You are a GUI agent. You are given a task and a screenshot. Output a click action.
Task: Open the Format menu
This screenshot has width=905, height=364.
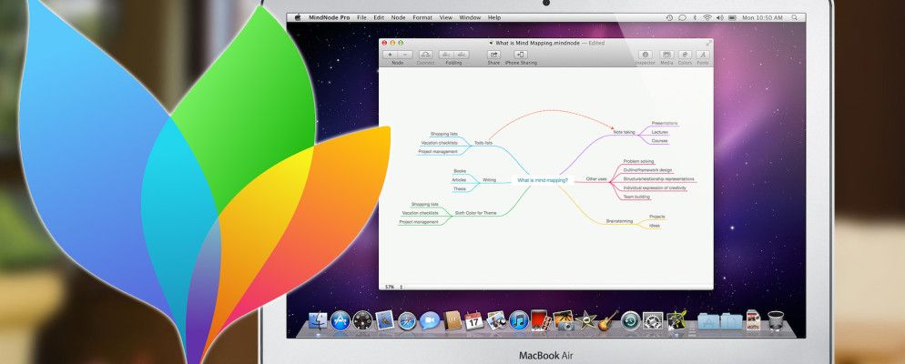click(x=422, y=17)
